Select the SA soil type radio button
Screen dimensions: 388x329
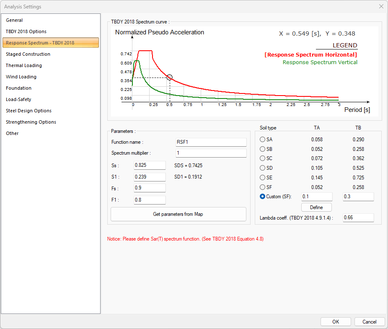(263, 140)
